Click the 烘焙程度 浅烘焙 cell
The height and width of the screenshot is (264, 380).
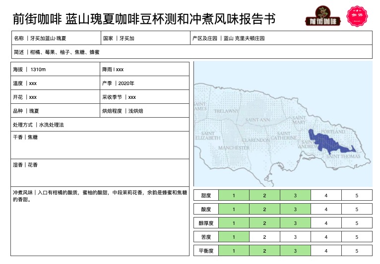145,111
